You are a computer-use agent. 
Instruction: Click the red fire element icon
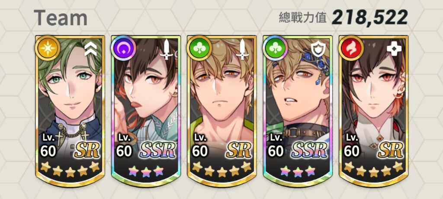351,48
